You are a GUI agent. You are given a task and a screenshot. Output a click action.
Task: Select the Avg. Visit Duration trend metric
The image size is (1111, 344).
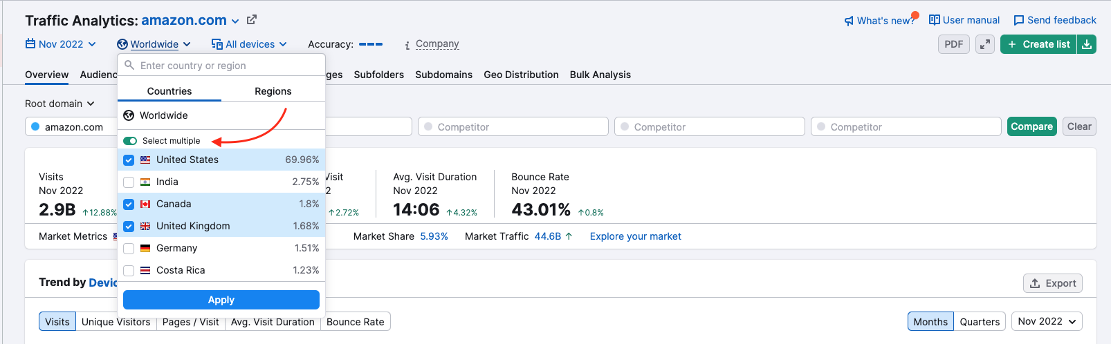point(273,322)
